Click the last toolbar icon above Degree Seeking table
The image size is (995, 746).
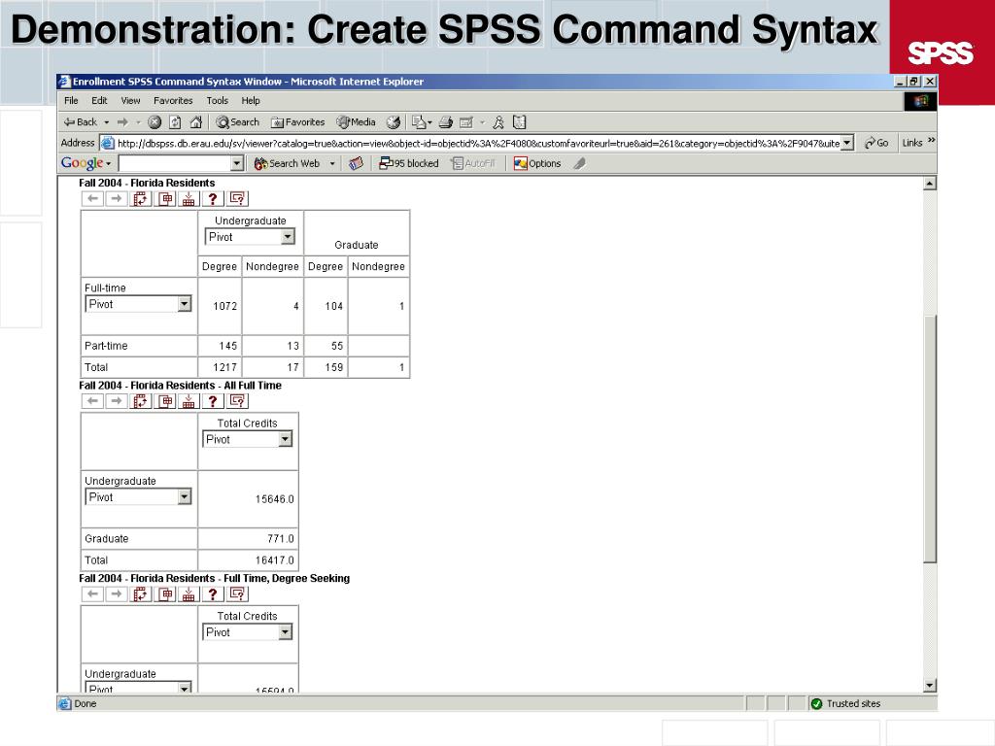click(x=237, y=594)
